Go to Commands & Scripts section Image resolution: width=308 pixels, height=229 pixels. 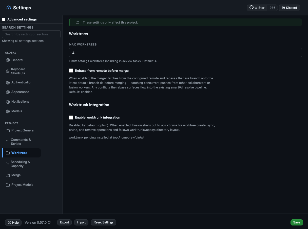tap(21, 142)
